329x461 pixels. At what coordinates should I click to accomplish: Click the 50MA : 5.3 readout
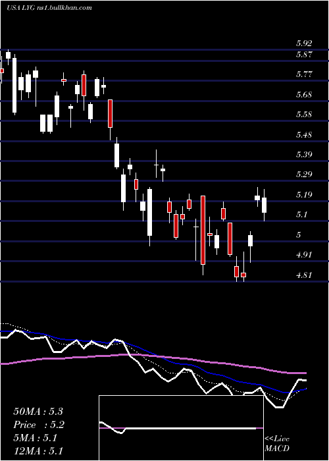(x=38, y=412)
